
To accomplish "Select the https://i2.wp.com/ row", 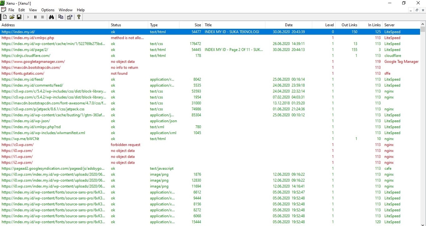I will [x=210, y=162].
